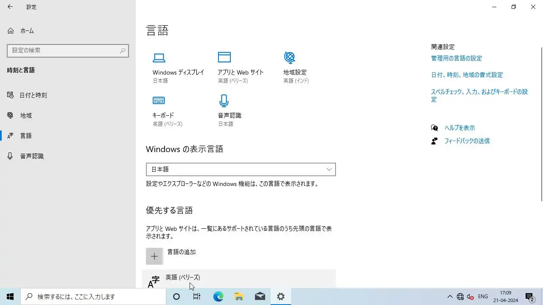Open the network globe tray icon
Viewport: 543px width, 305px height.
click(460, 297)
